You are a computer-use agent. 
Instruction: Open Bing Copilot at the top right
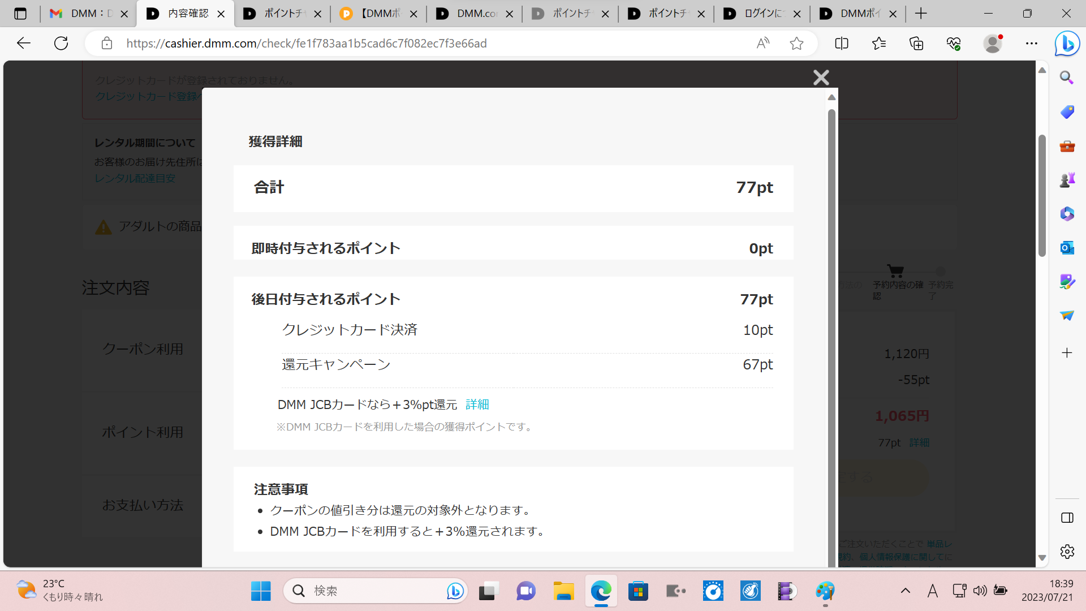pyautogui.click(x=1067, y=43)
